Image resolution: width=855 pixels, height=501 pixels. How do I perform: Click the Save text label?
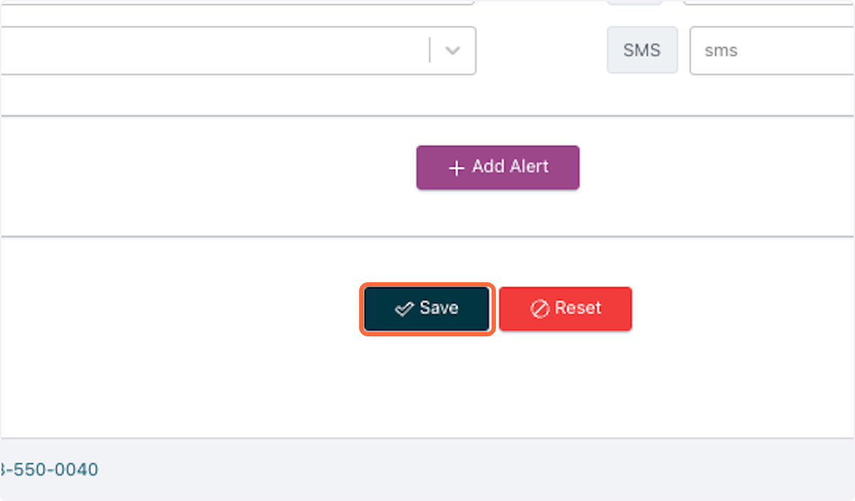click(439, 308)
